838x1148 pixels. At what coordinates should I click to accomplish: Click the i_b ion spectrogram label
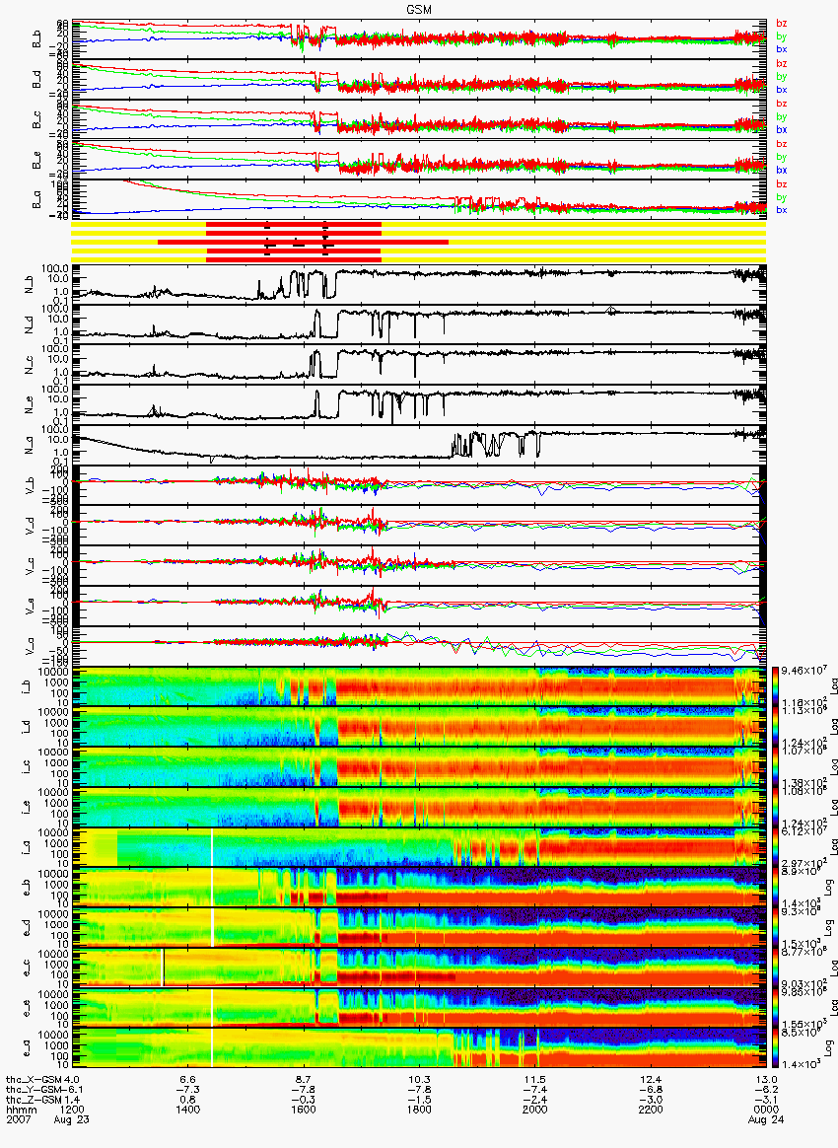pos(27,686)
